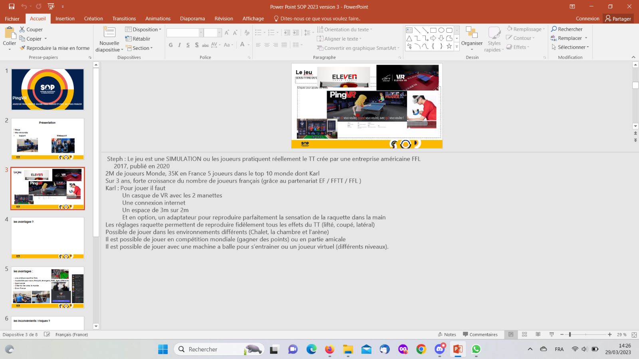Click the Save icon in title bar
The image size is (639, 359).
12,6
